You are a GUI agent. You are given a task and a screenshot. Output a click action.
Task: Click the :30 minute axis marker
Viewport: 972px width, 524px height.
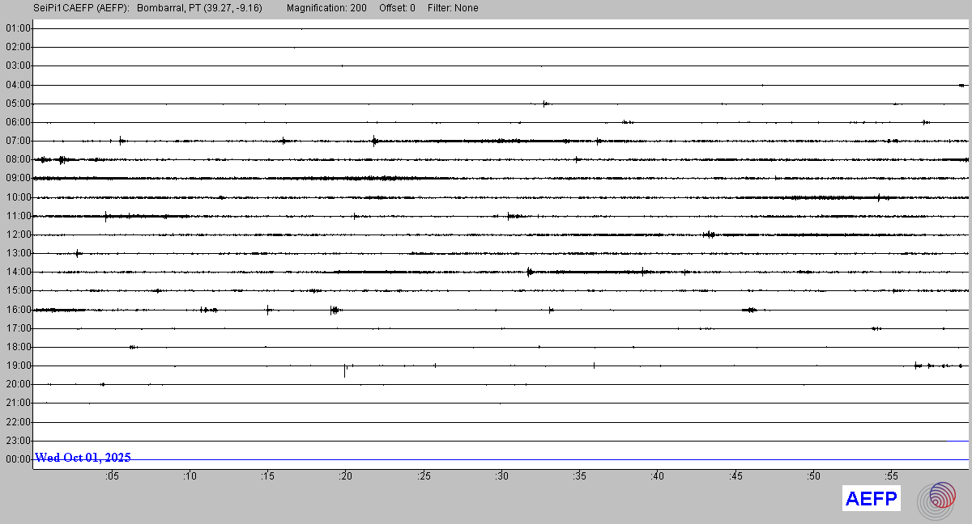pyautogui.click(x=502, y=476)
